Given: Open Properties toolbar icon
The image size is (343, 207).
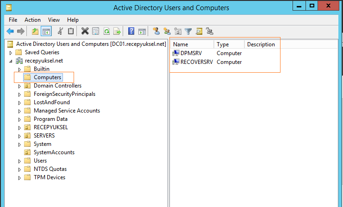Looking at the screenshot, I should pyautogui.click(x=96, y=31).
